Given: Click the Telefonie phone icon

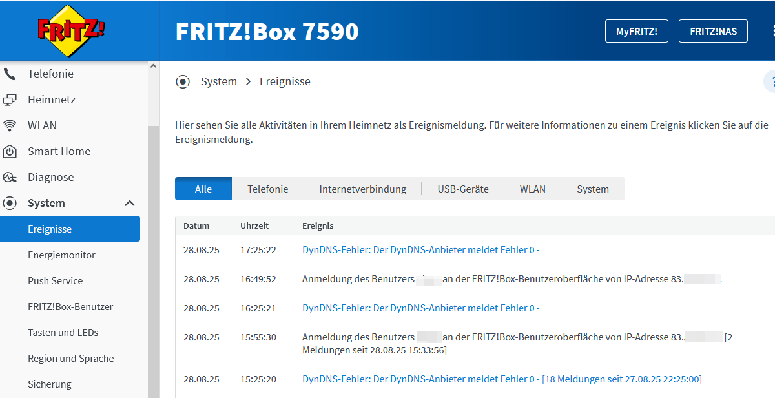Looking at the screenshot, I should click(10, 74).
